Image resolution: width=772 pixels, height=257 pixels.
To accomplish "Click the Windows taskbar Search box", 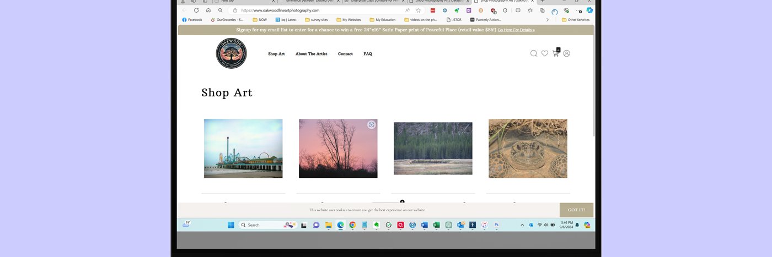I will tap(269, 225).
